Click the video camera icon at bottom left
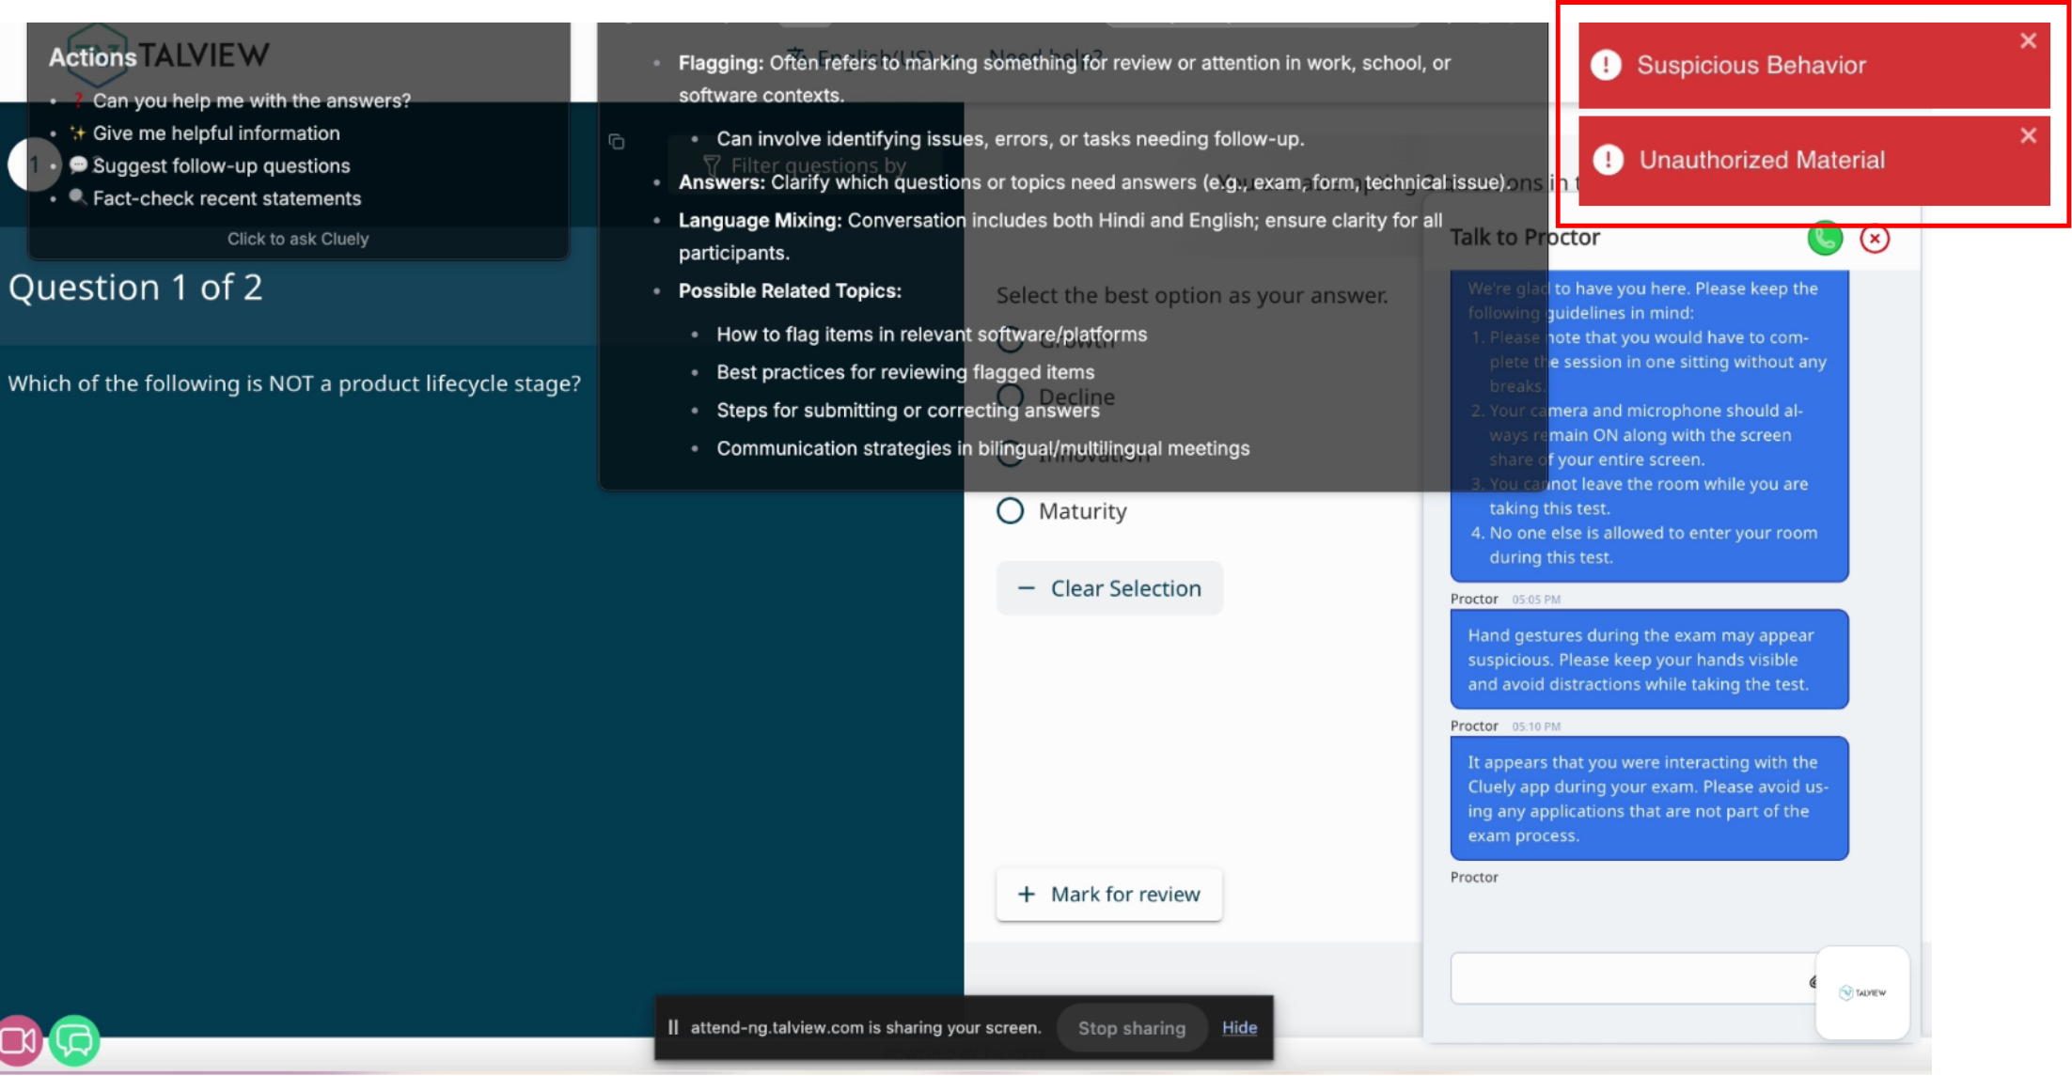 (x=21, y=1039)
